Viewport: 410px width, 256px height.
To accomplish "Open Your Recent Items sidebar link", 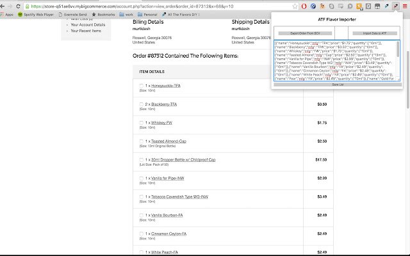I will [x=86, y=31].
